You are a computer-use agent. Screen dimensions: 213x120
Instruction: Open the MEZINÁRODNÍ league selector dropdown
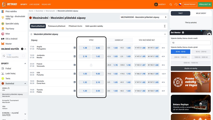click(144, 17)
